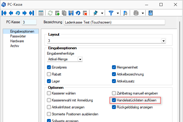Image resolution: width=183 pixels, height=122 pixels.
Task: Uncheck Handelsstücklisten auflösen
Action: (x=114, y=100)
